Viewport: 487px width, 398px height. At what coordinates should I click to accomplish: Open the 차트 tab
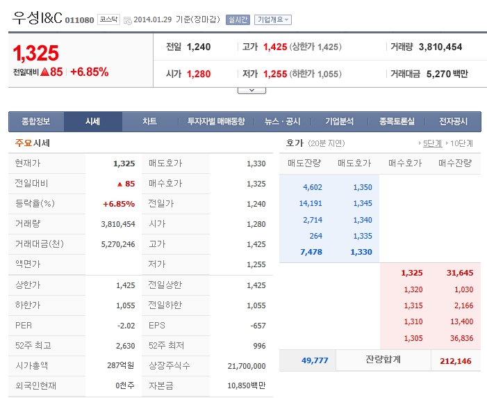click(x=149, y=121)
